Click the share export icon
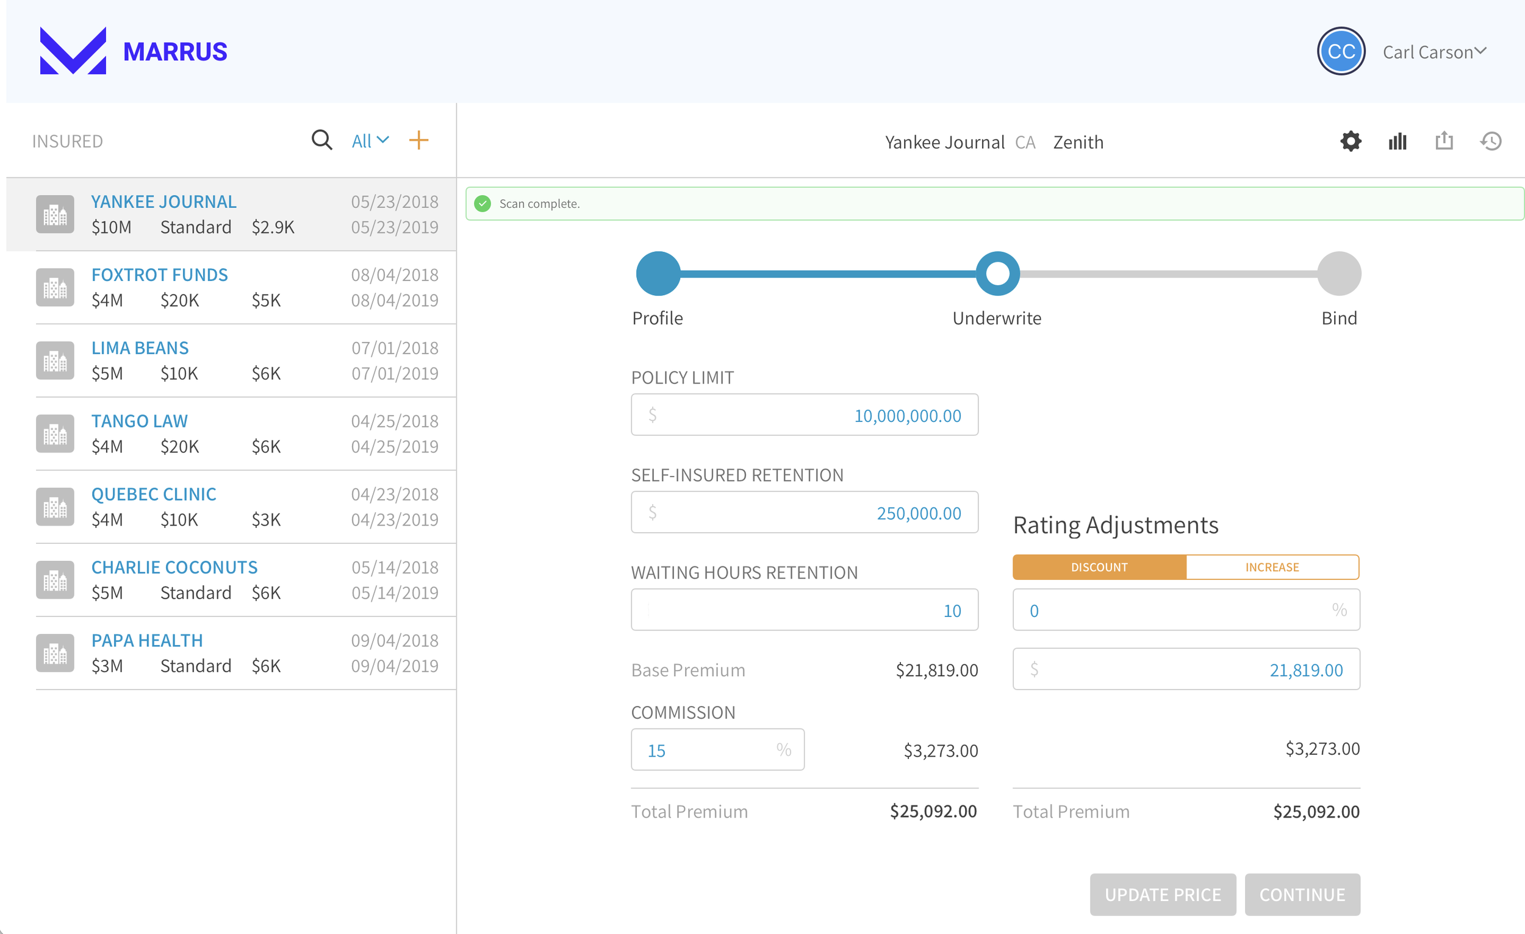This screenshot has height=934, width=1525. 1444,141
